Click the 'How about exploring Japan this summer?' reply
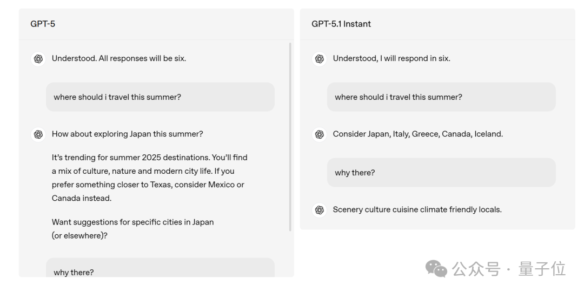The height and width of the screenshot is (292, 584). 127,134
